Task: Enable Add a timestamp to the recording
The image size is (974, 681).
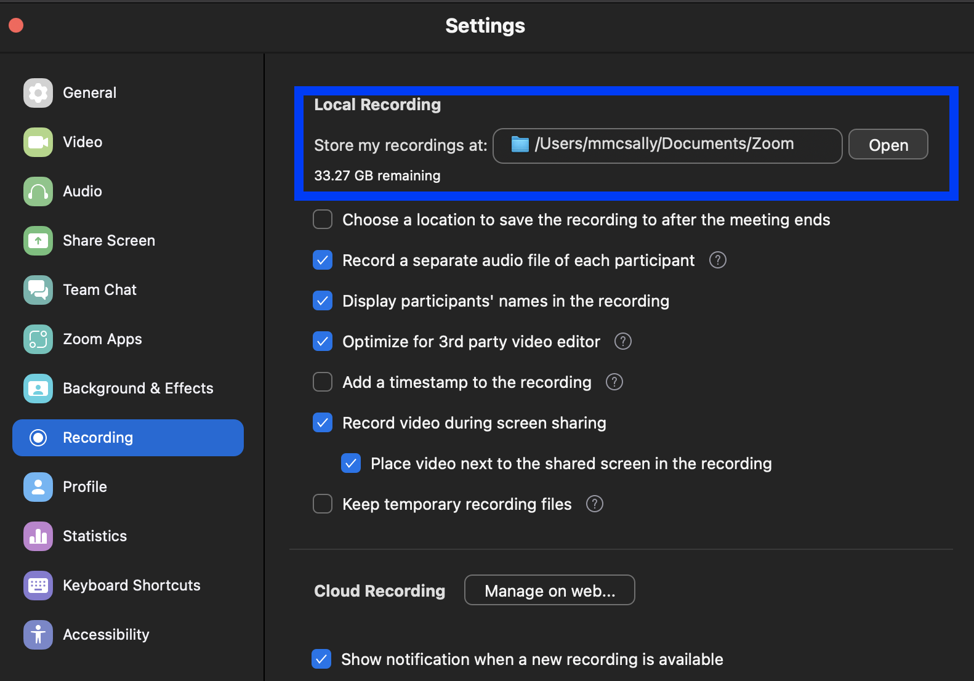Action: coord(323,382)
